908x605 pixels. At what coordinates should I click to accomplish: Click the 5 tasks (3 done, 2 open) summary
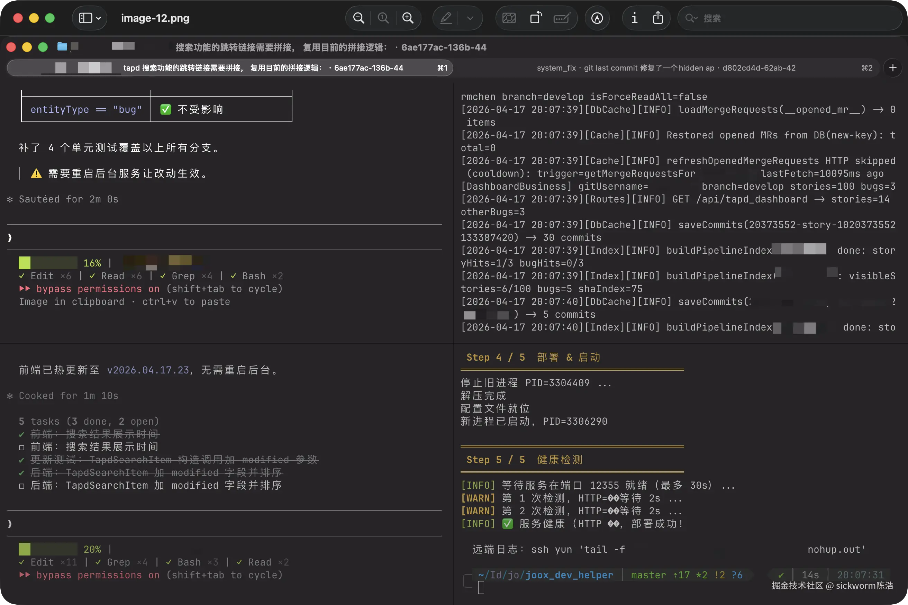[x=89, y=421]
